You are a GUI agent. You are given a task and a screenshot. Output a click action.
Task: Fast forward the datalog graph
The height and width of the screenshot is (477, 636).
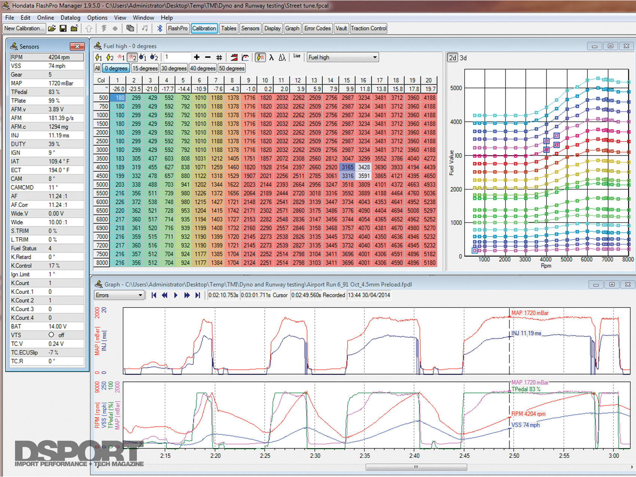click(187, 295)
